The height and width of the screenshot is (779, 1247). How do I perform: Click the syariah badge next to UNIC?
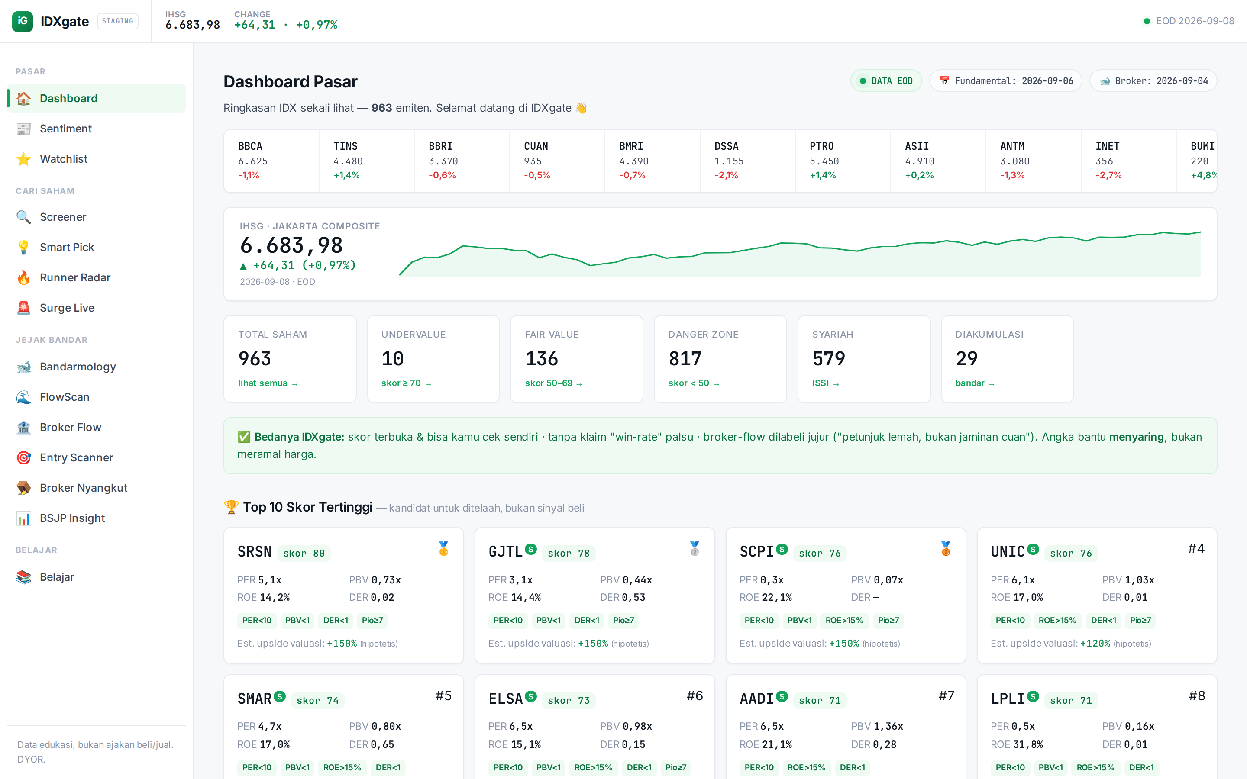(x=1033, y=549)
